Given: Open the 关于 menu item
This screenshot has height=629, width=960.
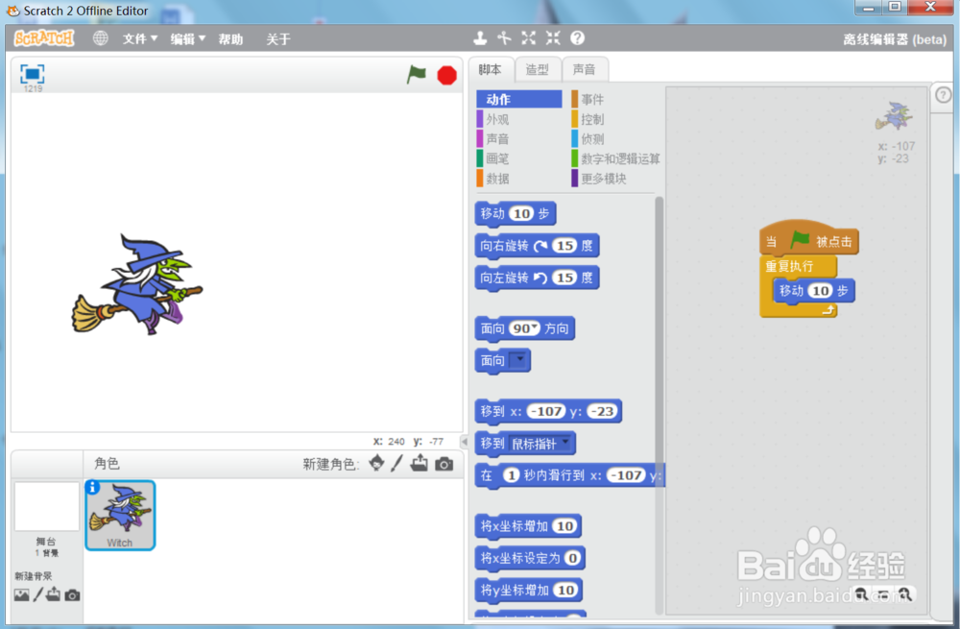Looking at the screenshot, I should (278, 39).
